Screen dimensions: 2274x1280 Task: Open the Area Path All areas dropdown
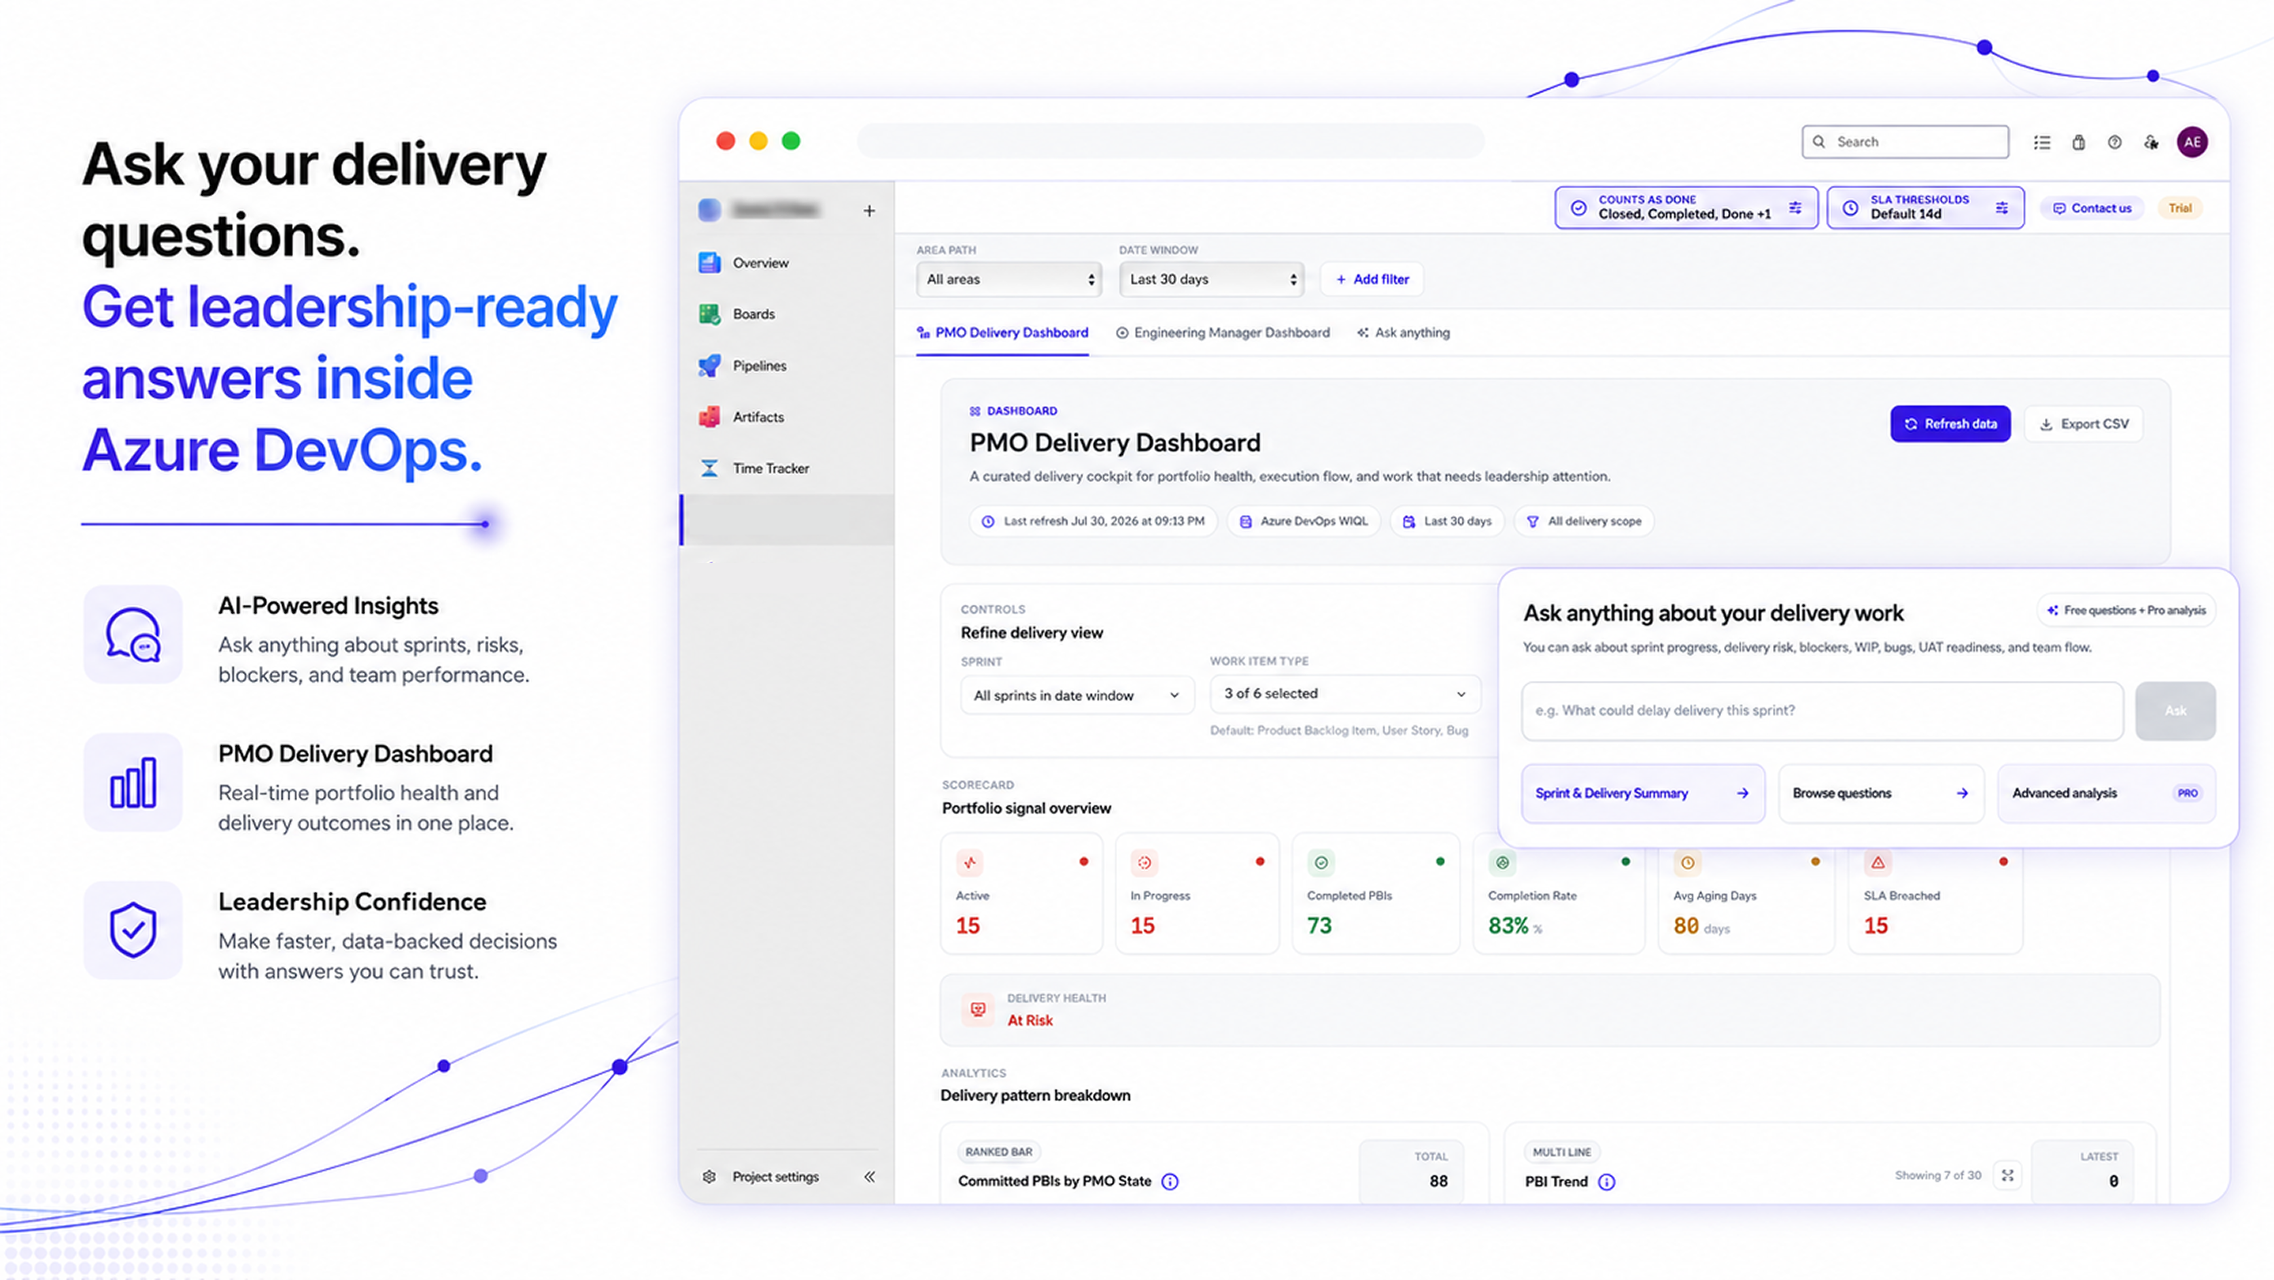[1009, 279]
